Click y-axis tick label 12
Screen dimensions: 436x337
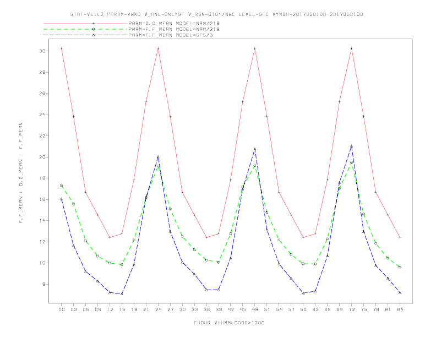[x=42, y=242]
